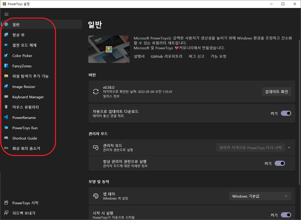
Task: Click the 마우스 유틸리티 mouse icon
Action: click(6, 107)
